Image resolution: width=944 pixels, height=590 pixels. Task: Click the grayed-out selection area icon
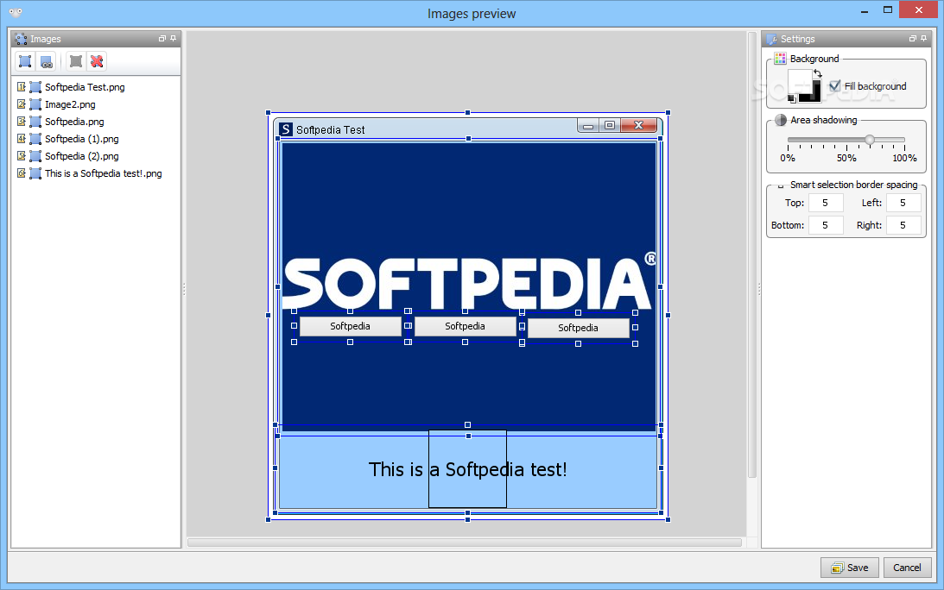click(76, 61)
